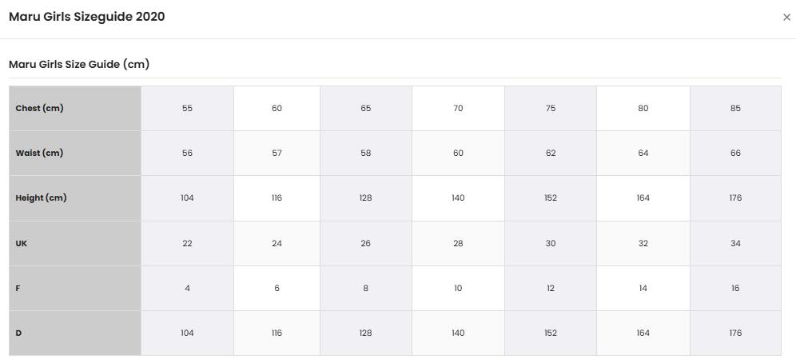
Task: Close the Maru Girls Sizeguide dialog
Action: tap(786, 18)
